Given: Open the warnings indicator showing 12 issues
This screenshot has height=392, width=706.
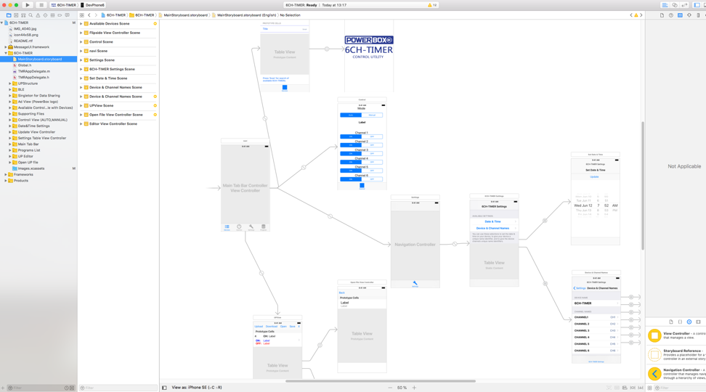Looking at the screenshot, I should pos(432,5).
